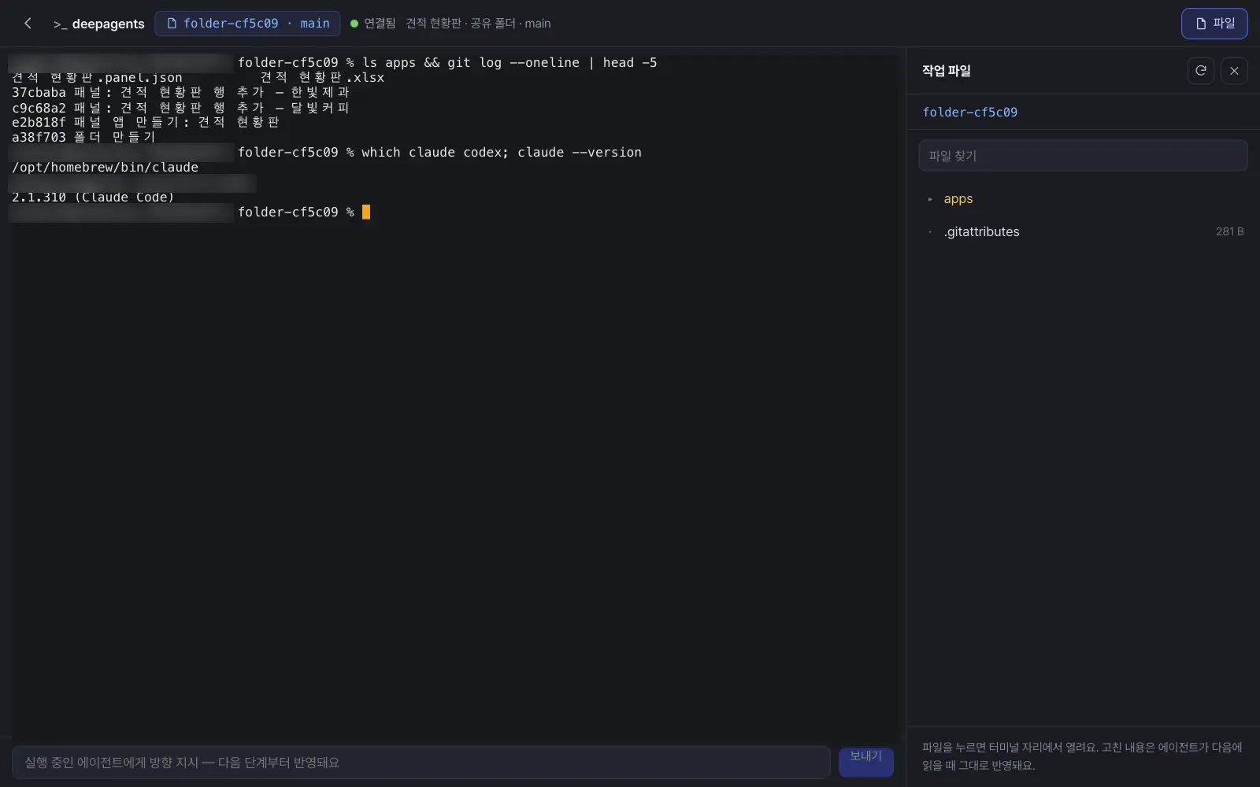Toggle the 파일 panel button
The width and height of the screenshot is (1260, 787).
point(1214,24)
